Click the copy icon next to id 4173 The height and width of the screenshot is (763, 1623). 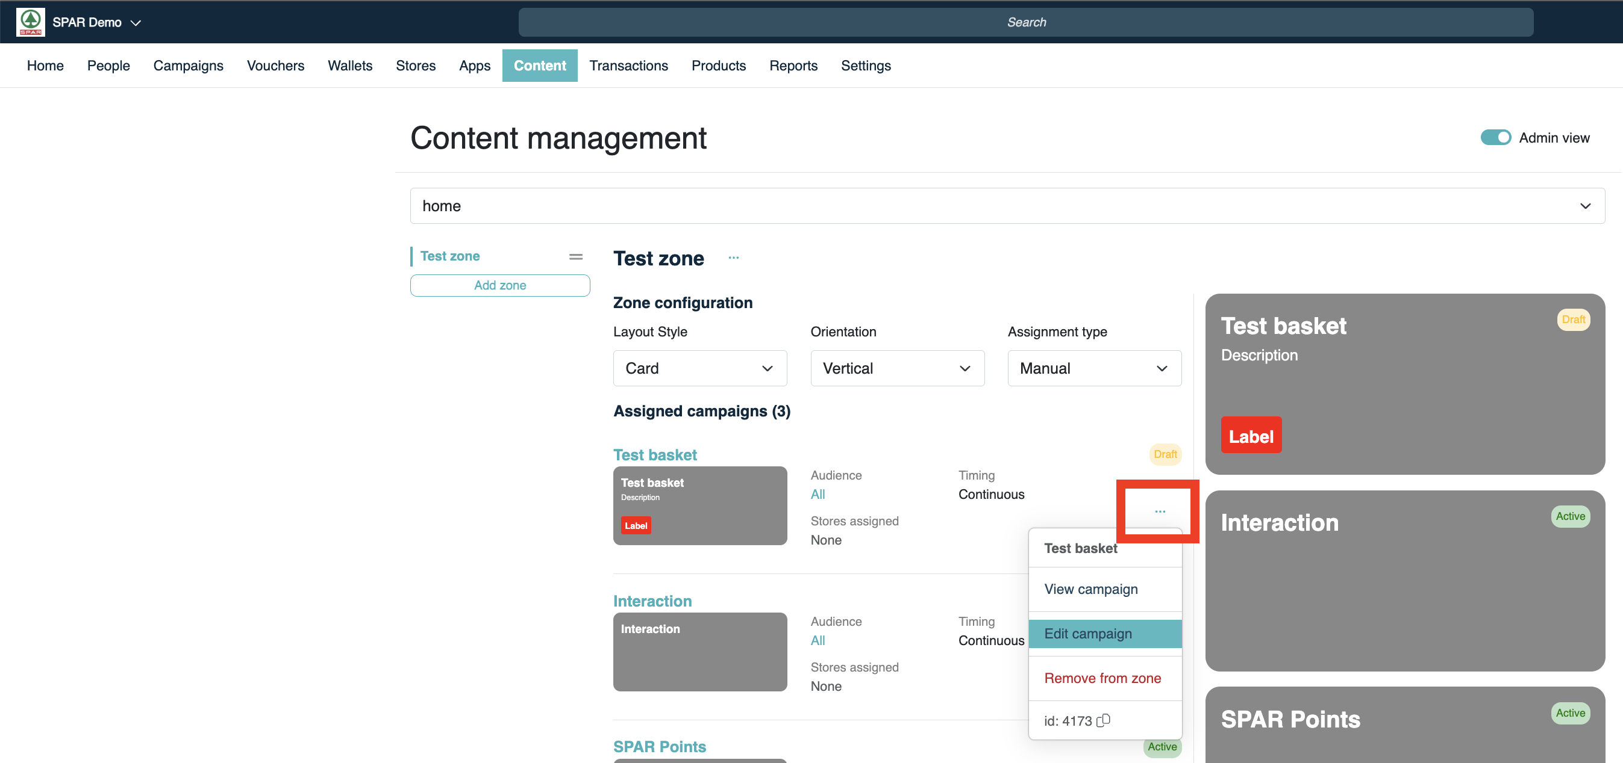pos(1103,720)
